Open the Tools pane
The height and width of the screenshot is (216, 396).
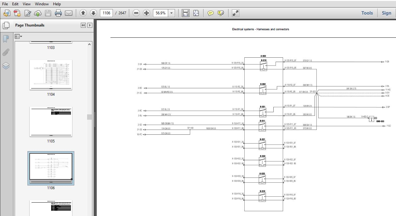[367, 13]
